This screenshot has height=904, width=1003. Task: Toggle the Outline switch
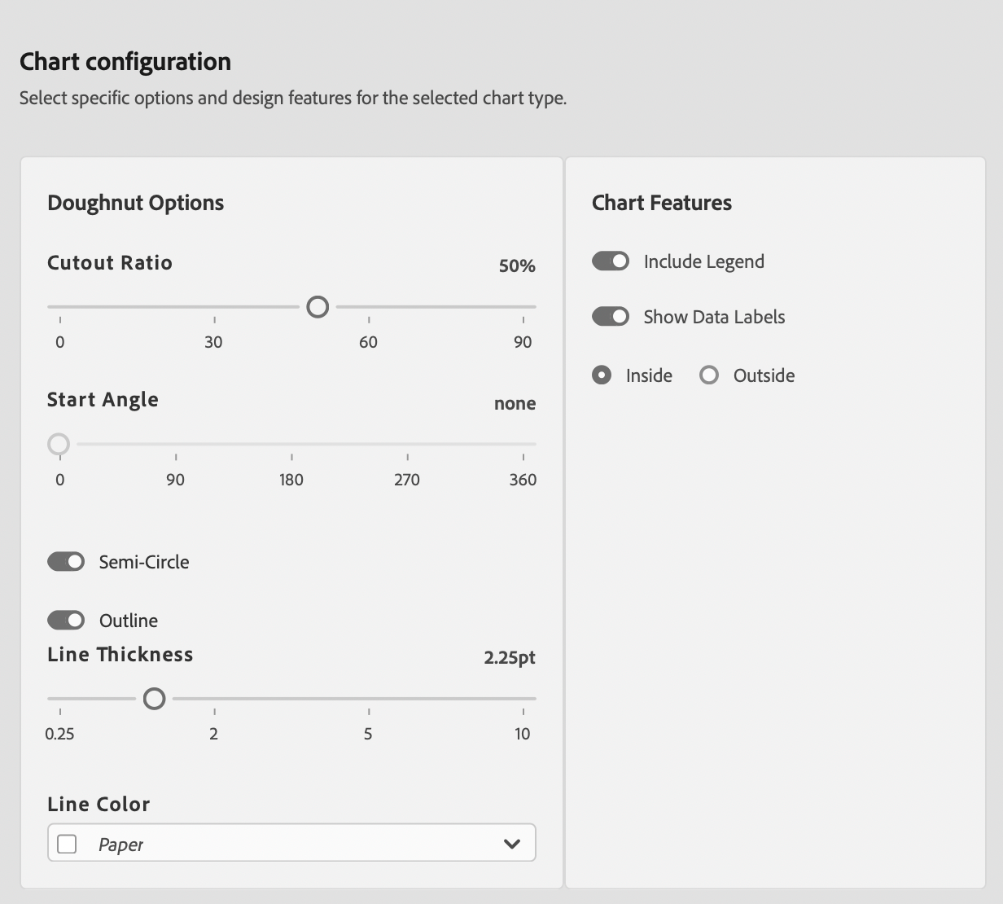(66, 621)
